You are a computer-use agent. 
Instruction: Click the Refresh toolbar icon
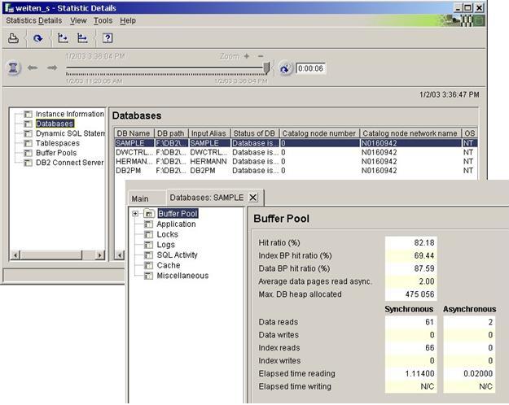pyautogui.click(x=38, y=38)
